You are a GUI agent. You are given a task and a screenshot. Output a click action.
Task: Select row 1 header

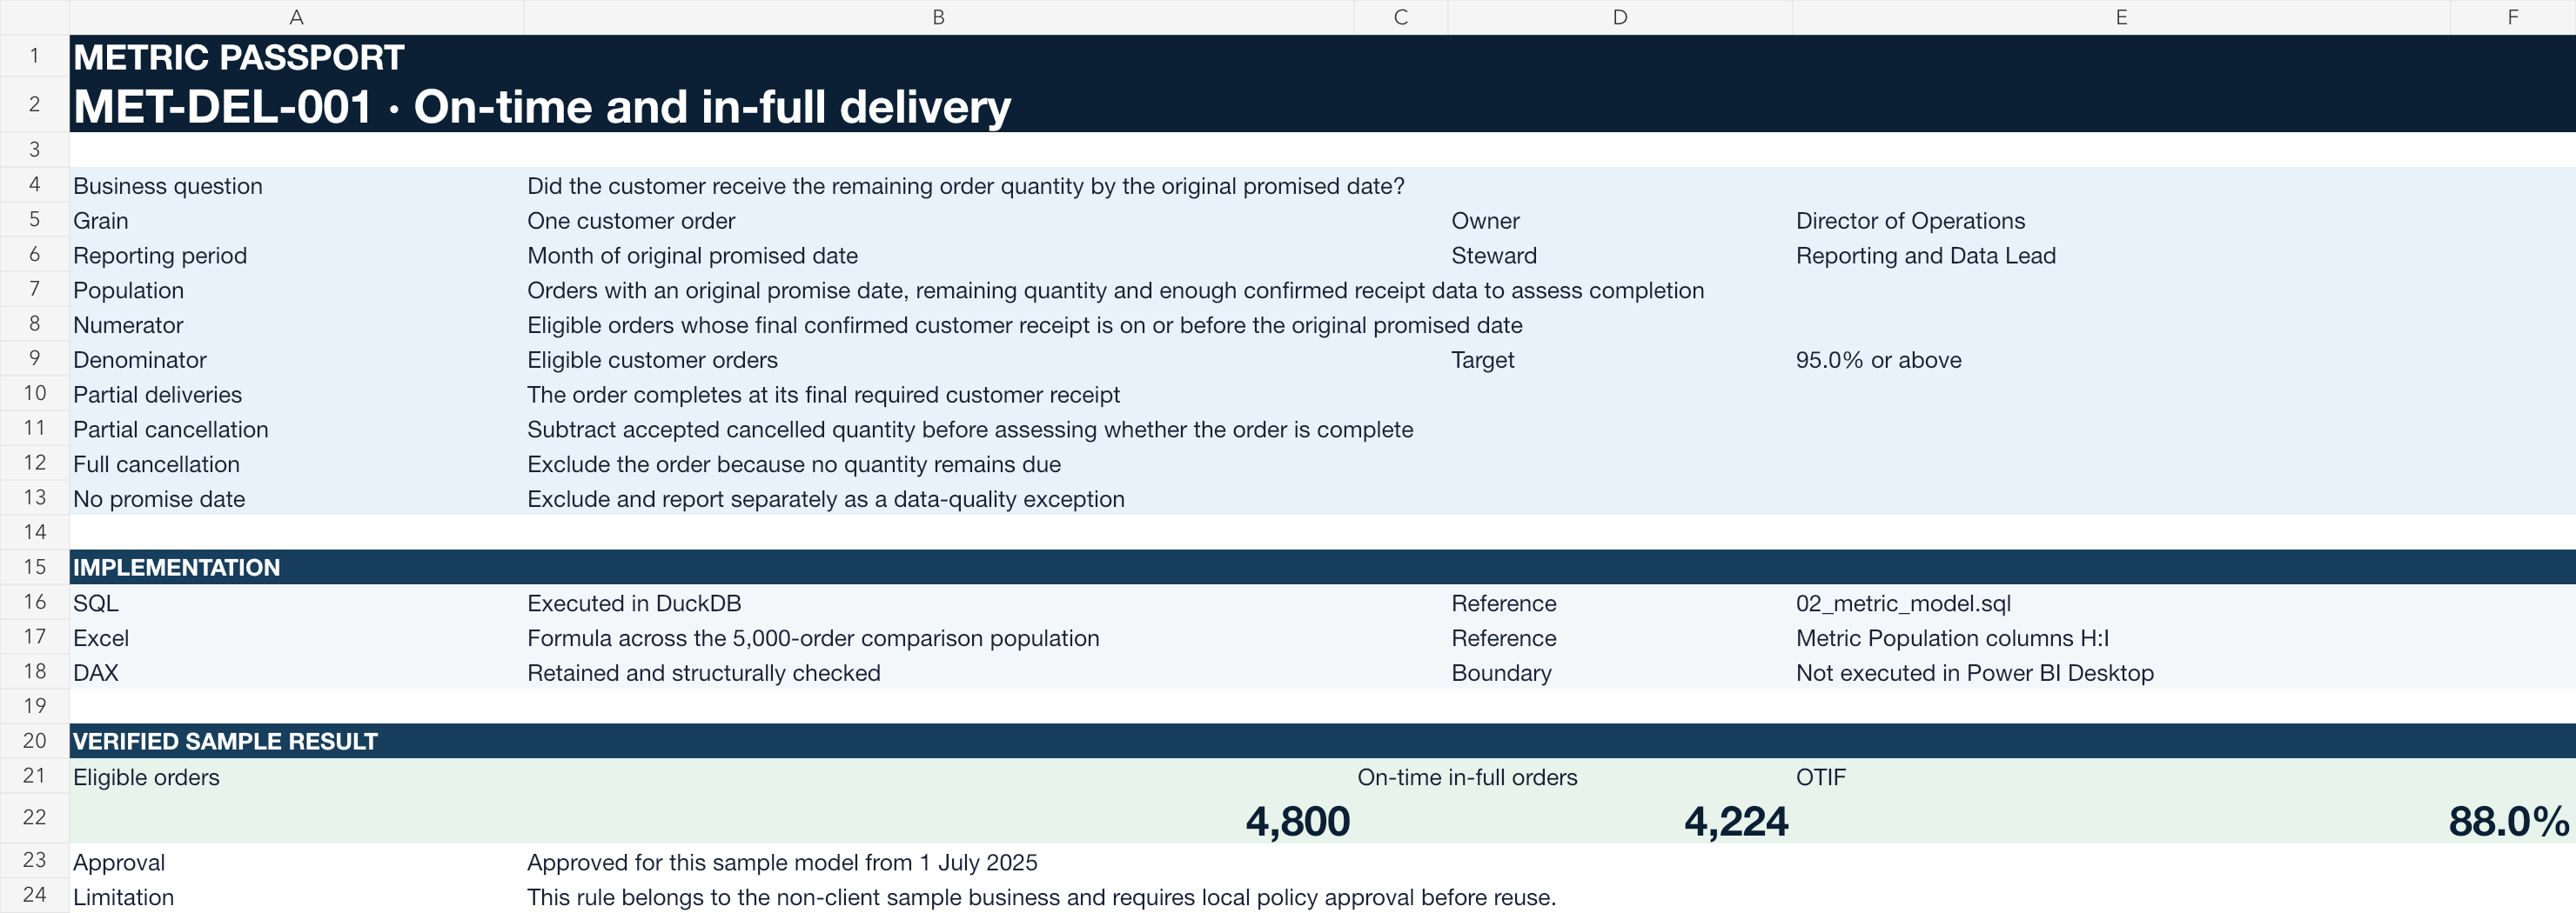point(34,56)
